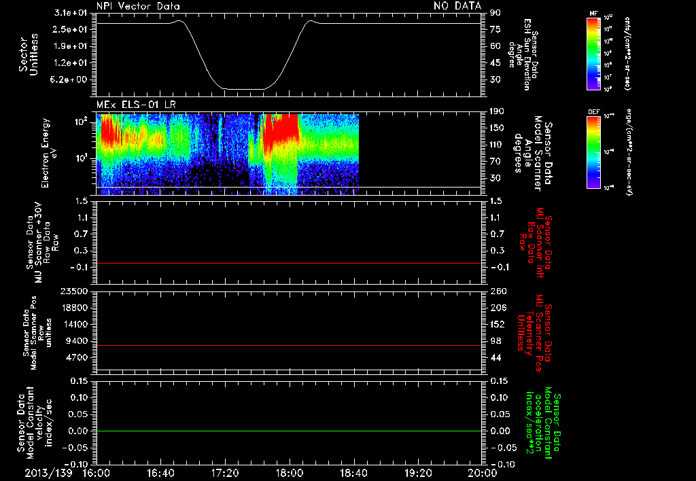This screenshot has width=696, height=481.
Task: Click the 'cnts/(cm**2-sr-sec)' units label
Action: 627,53
